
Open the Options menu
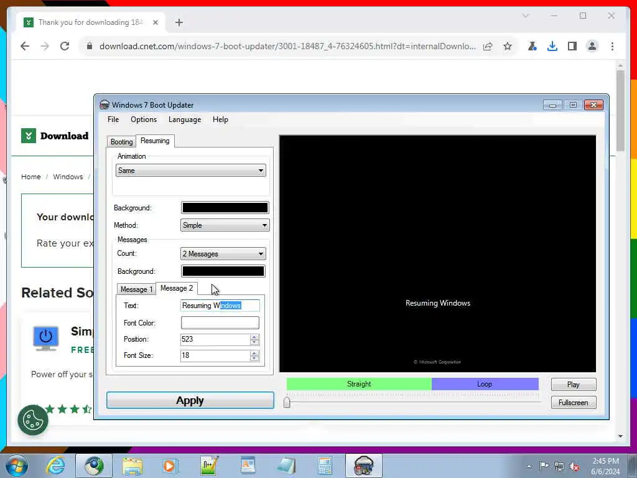click(144, 119)
